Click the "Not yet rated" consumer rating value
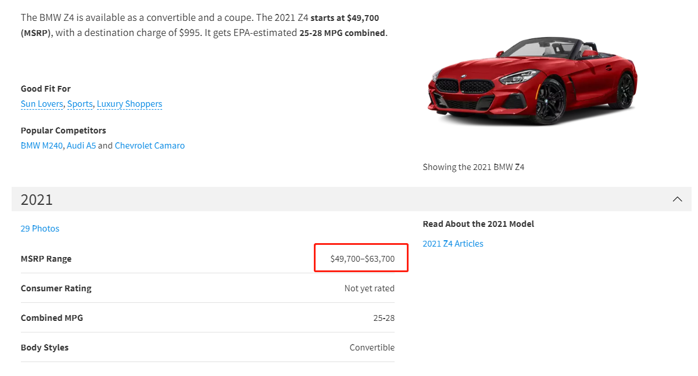Viewport: 698px width, 376px height. 369,288
